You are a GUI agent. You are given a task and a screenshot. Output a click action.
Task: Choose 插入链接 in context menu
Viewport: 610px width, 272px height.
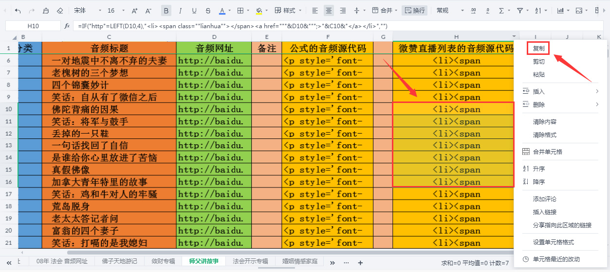pos(545,212)
